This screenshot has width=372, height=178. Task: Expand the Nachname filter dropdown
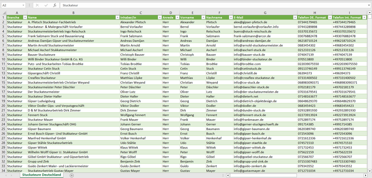click(x=231, y=17)
